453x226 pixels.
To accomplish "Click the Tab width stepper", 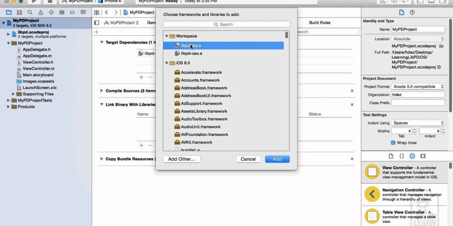I will pyautogui.click(x=414, y=131).
